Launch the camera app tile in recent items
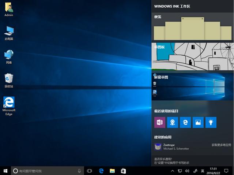 click(173, 122)
